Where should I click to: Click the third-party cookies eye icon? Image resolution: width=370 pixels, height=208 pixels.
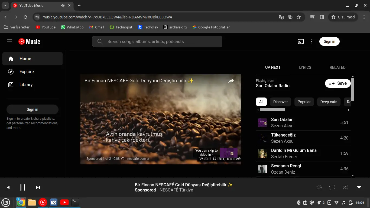click(290, 17)
